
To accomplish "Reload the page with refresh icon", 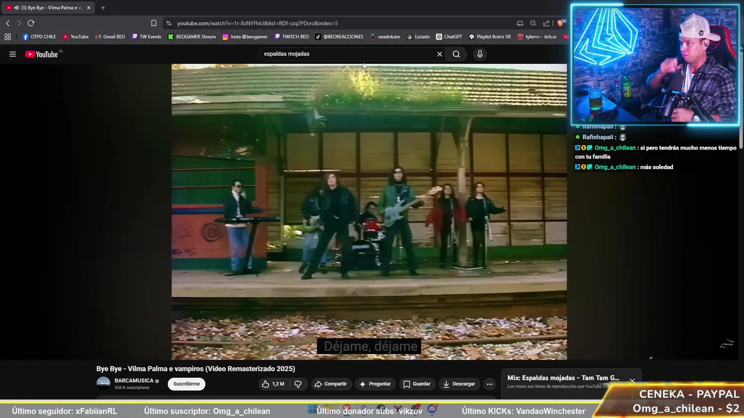I will click(x=31, y=23).
